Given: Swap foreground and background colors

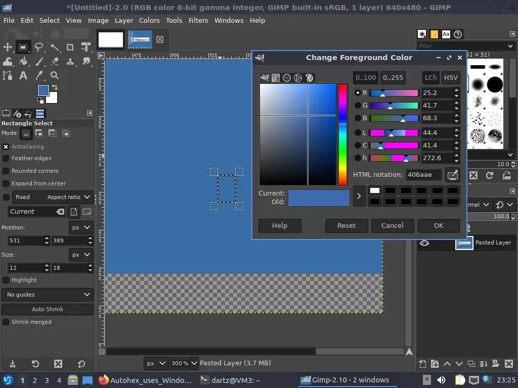Looking at the screenshot, I should (x=55, y=88).
